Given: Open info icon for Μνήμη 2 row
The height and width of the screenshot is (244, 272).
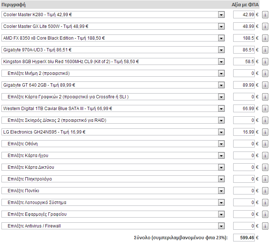Looking at the screenshot, I should [265, 73].
